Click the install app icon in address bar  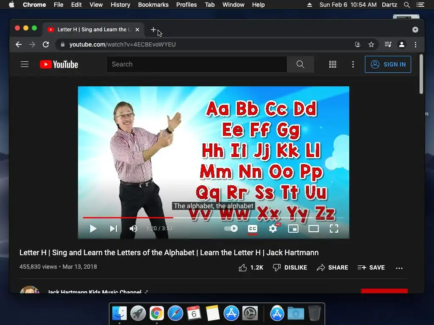358,44
